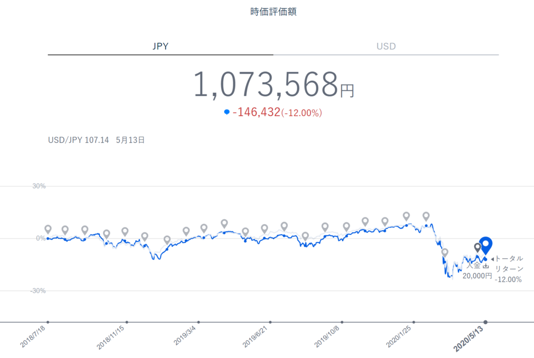
Task: Click the small triangle left of トータルリターン
Action: (x=492, y=259)
